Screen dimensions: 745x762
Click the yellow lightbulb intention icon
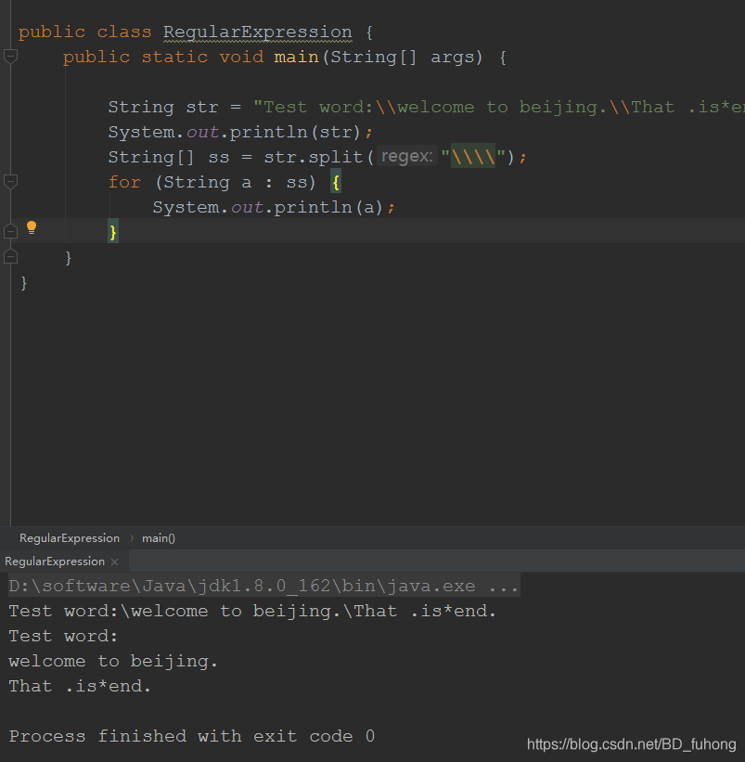point(32,227)
